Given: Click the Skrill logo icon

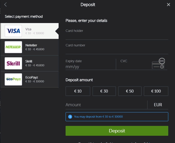Looking at the screenshot, I should [13, 63].
